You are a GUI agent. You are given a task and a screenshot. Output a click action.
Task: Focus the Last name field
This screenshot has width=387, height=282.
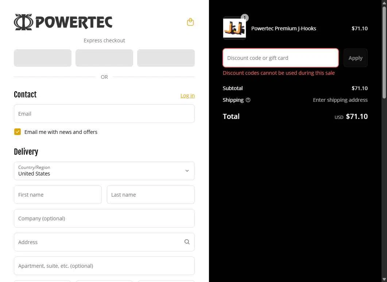coord(151,195)
